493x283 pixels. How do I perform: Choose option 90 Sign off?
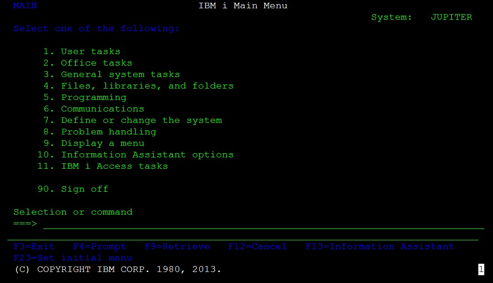(84, 189)
